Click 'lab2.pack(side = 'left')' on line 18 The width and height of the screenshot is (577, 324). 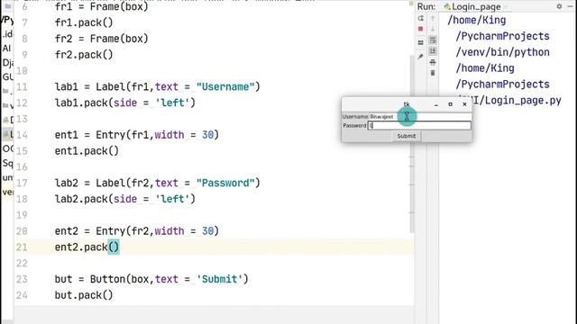click(125, 199)
